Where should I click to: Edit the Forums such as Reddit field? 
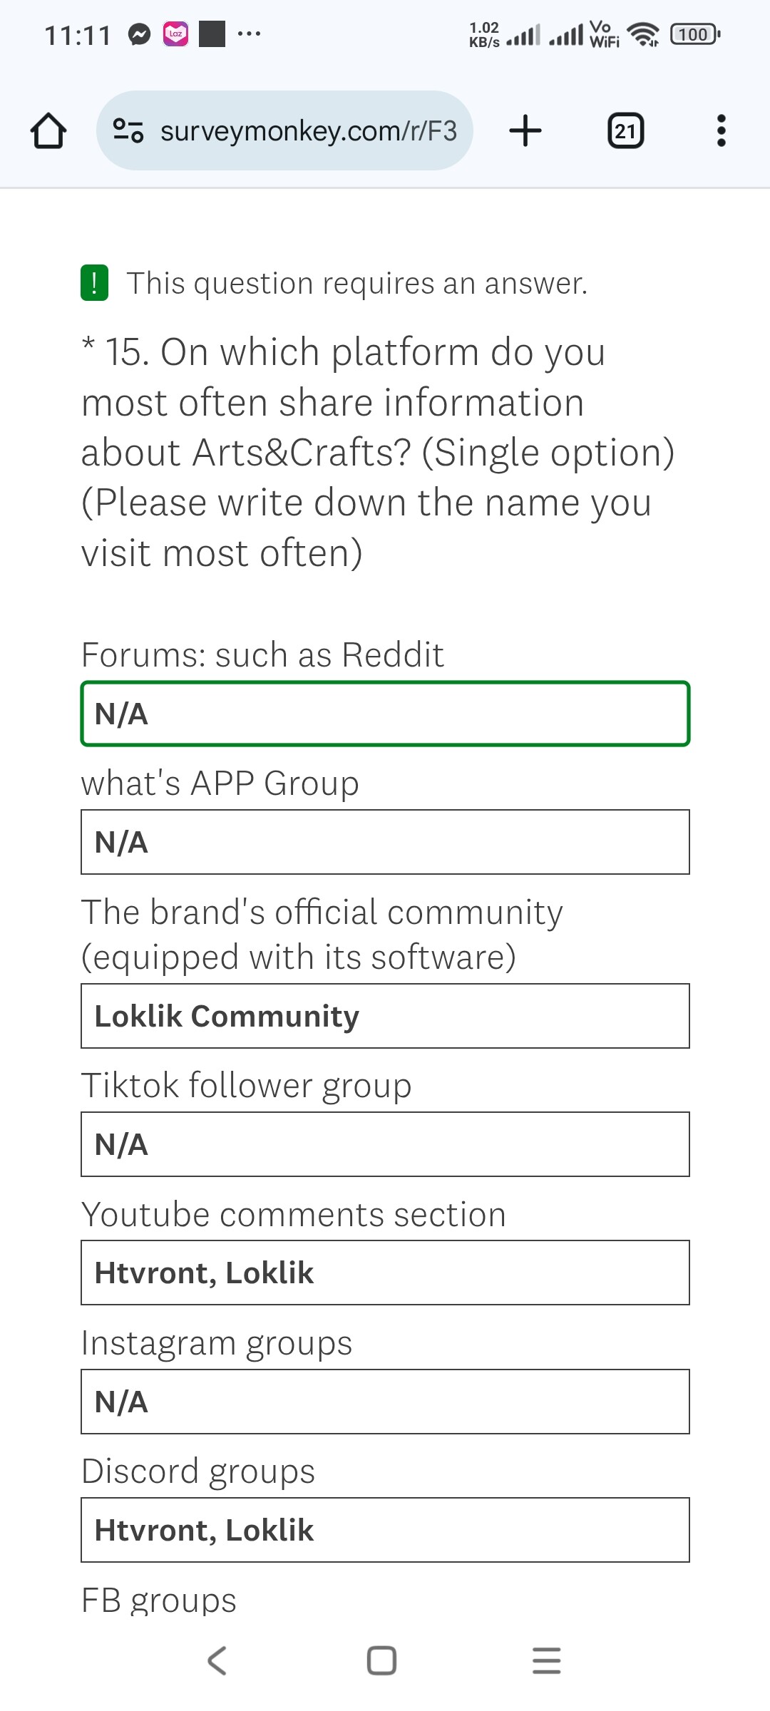click(x=385, y=714)
